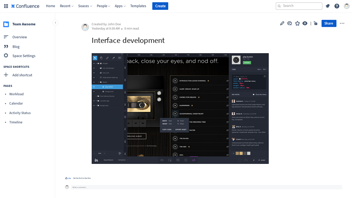The height and width of the screenshot is (198, 352).
Task: Click the Create button
Action: [160, 6]
